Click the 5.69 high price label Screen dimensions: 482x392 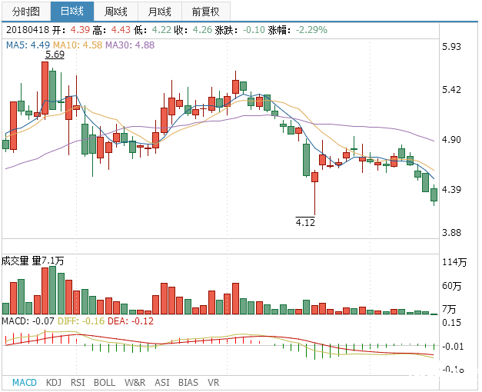tap(55, 55)
